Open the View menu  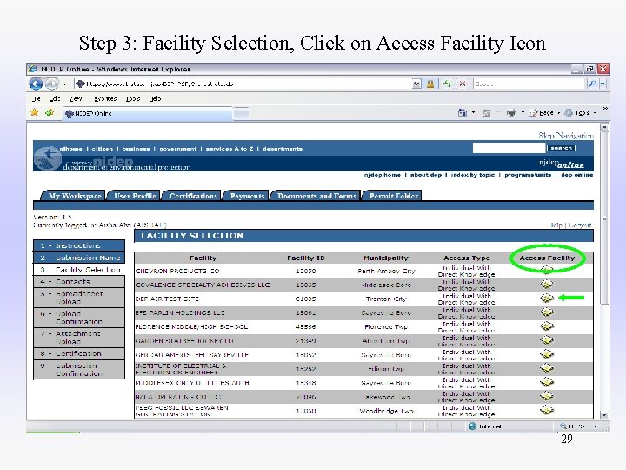[x=75, y=98]
